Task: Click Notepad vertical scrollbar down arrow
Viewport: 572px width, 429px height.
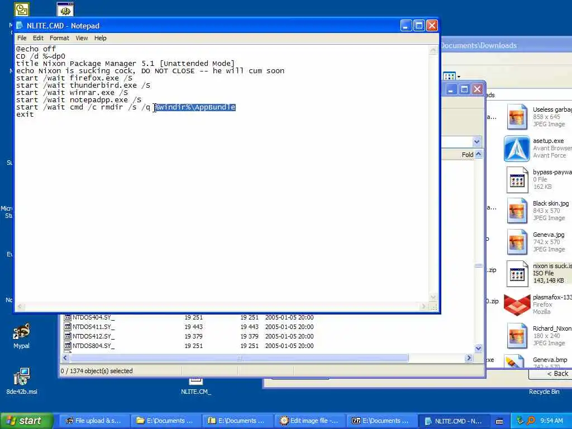Action: click(x=433, y=297)
